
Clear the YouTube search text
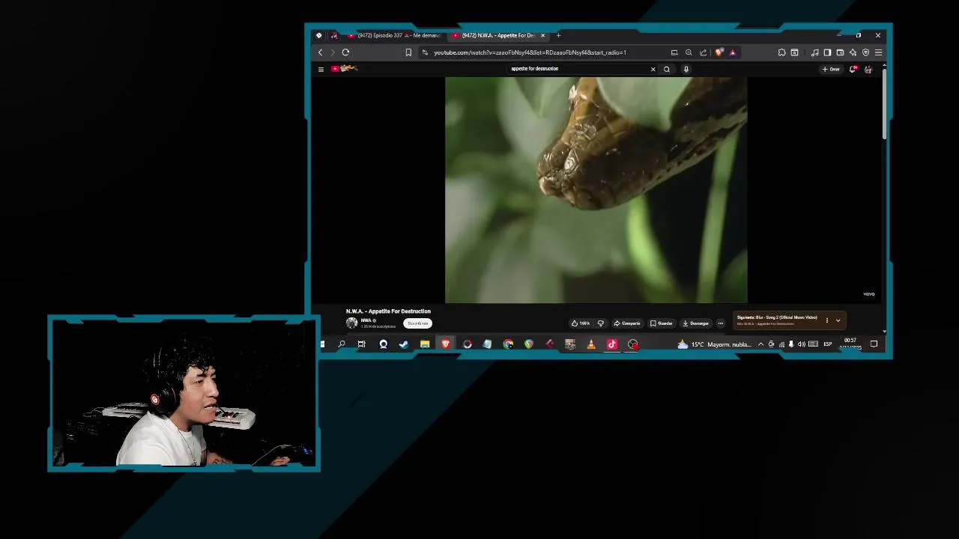coord(653,69)
